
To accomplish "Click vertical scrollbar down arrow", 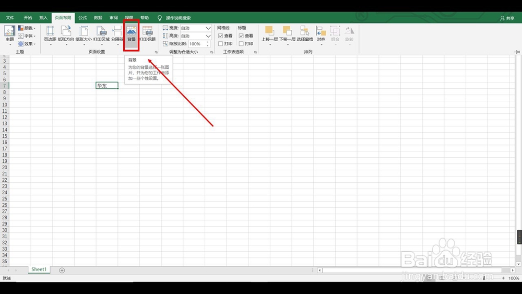I will pyautogui.click(x=518, y=264).
